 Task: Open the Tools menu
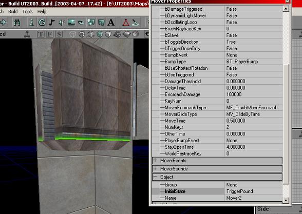tap(27, 11)
